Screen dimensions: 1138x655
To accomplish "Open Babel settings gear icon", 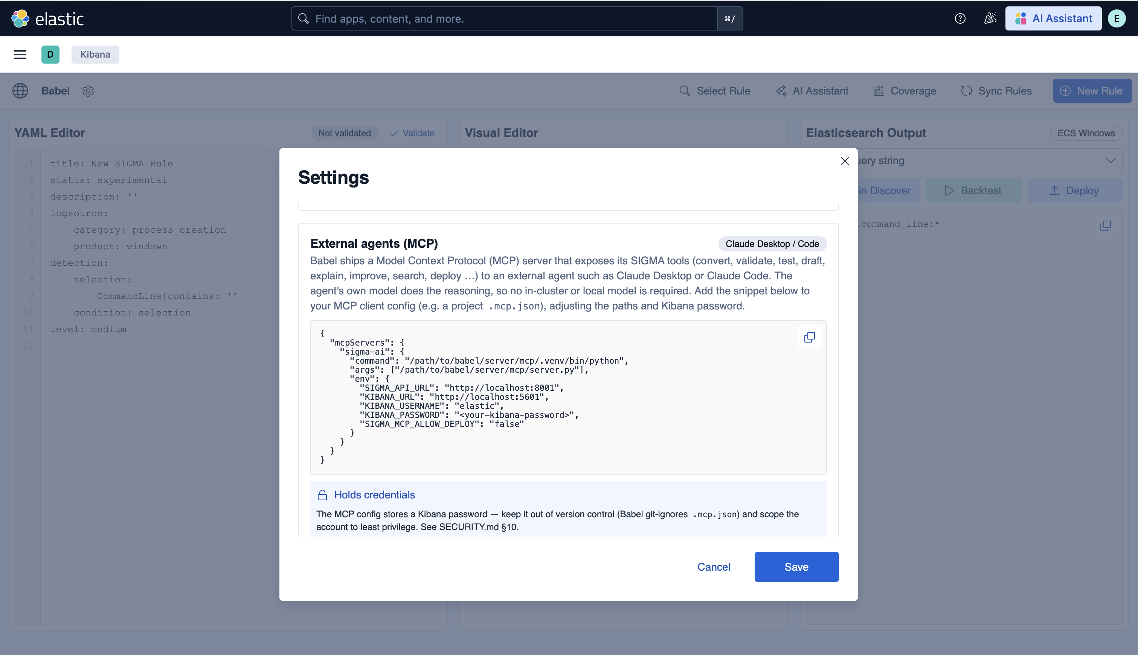I will [x=88, y=91].
